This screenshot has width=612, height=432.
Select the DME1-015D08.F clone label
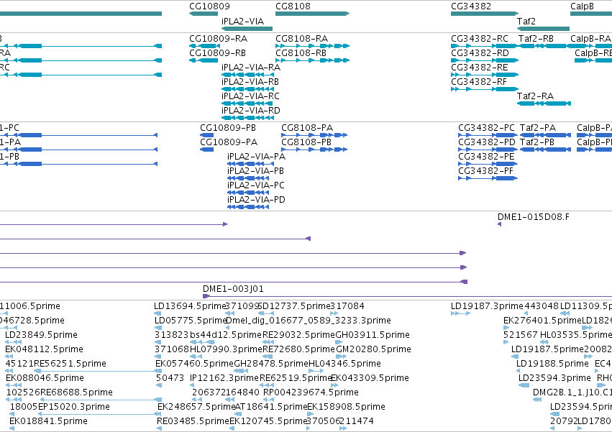(x=533, y=217)
